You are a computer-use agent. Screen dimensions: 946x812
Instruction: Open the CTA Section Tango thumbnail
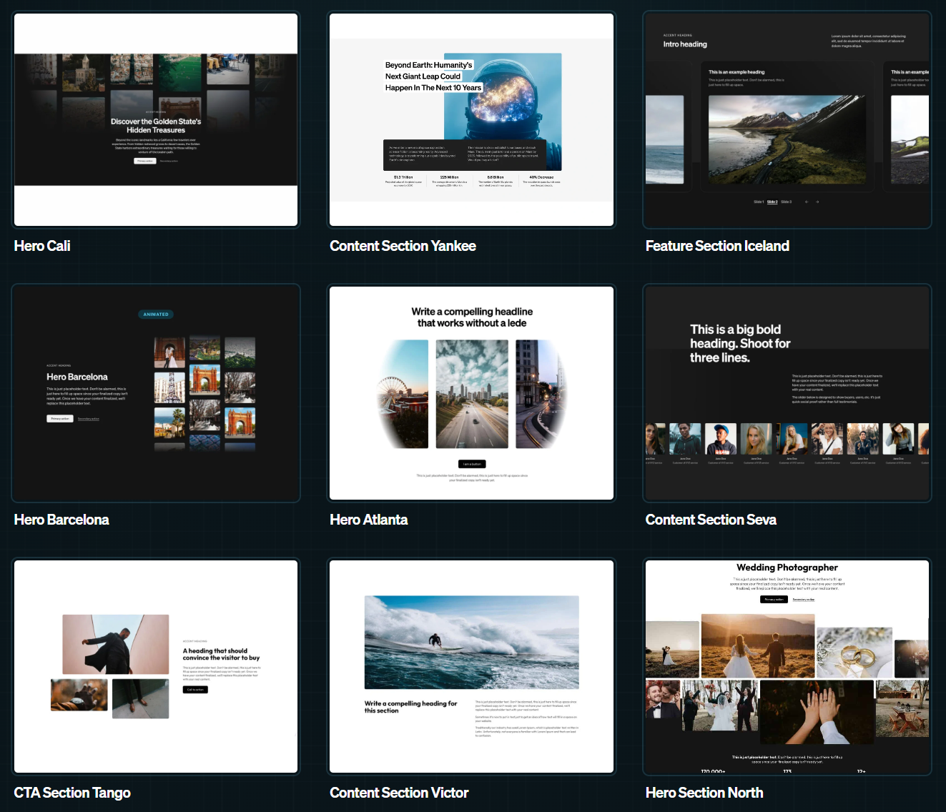tap(156, 666)
